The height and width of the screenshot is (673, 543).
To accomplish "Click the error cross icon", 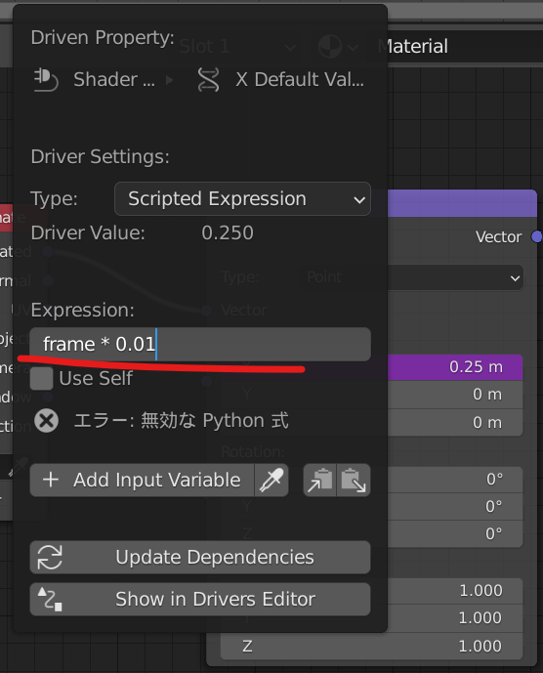I will tap(46, 421).
